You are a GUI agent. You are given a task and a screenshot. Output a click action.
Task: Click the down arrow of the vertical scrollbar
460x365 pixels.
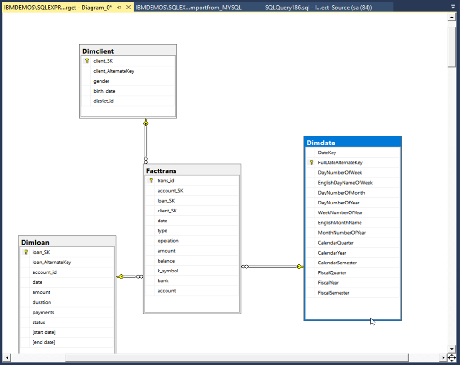coord(451,349)
